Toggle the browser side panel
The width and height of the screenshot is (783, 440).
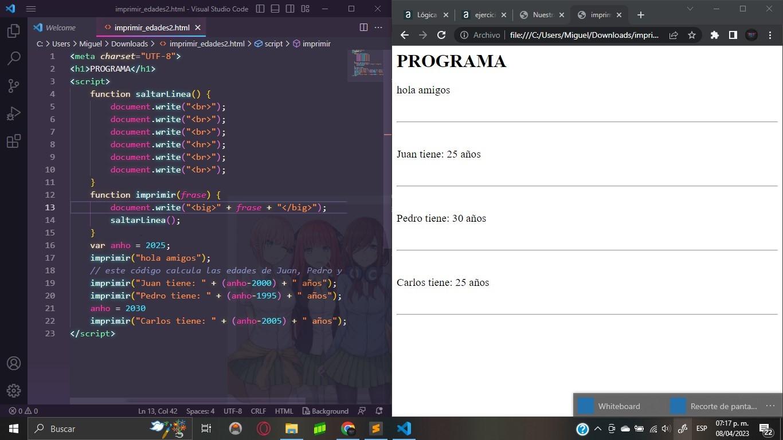click(733, 35)
